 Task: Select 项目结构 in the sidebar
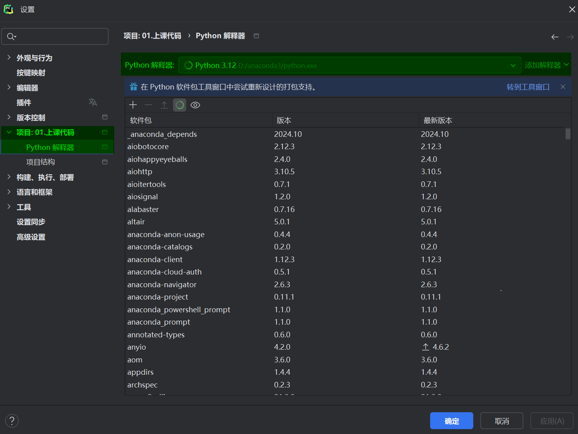[x=41, y=162]
